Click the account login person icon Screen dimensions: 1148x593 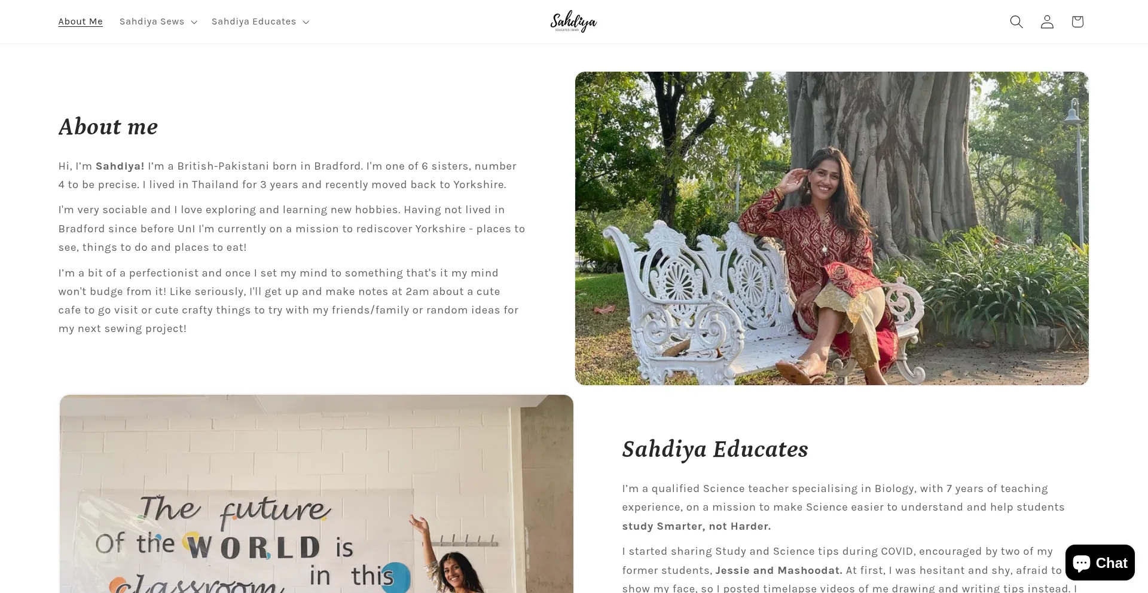[1047, 21]
